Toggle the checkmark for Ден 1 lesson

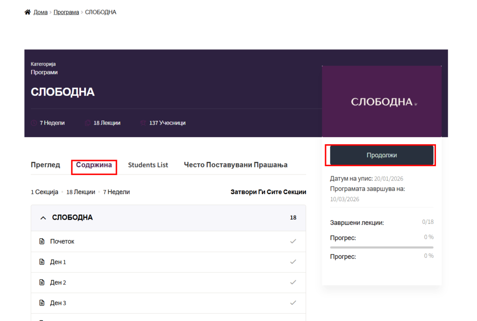tap(293, 261)
